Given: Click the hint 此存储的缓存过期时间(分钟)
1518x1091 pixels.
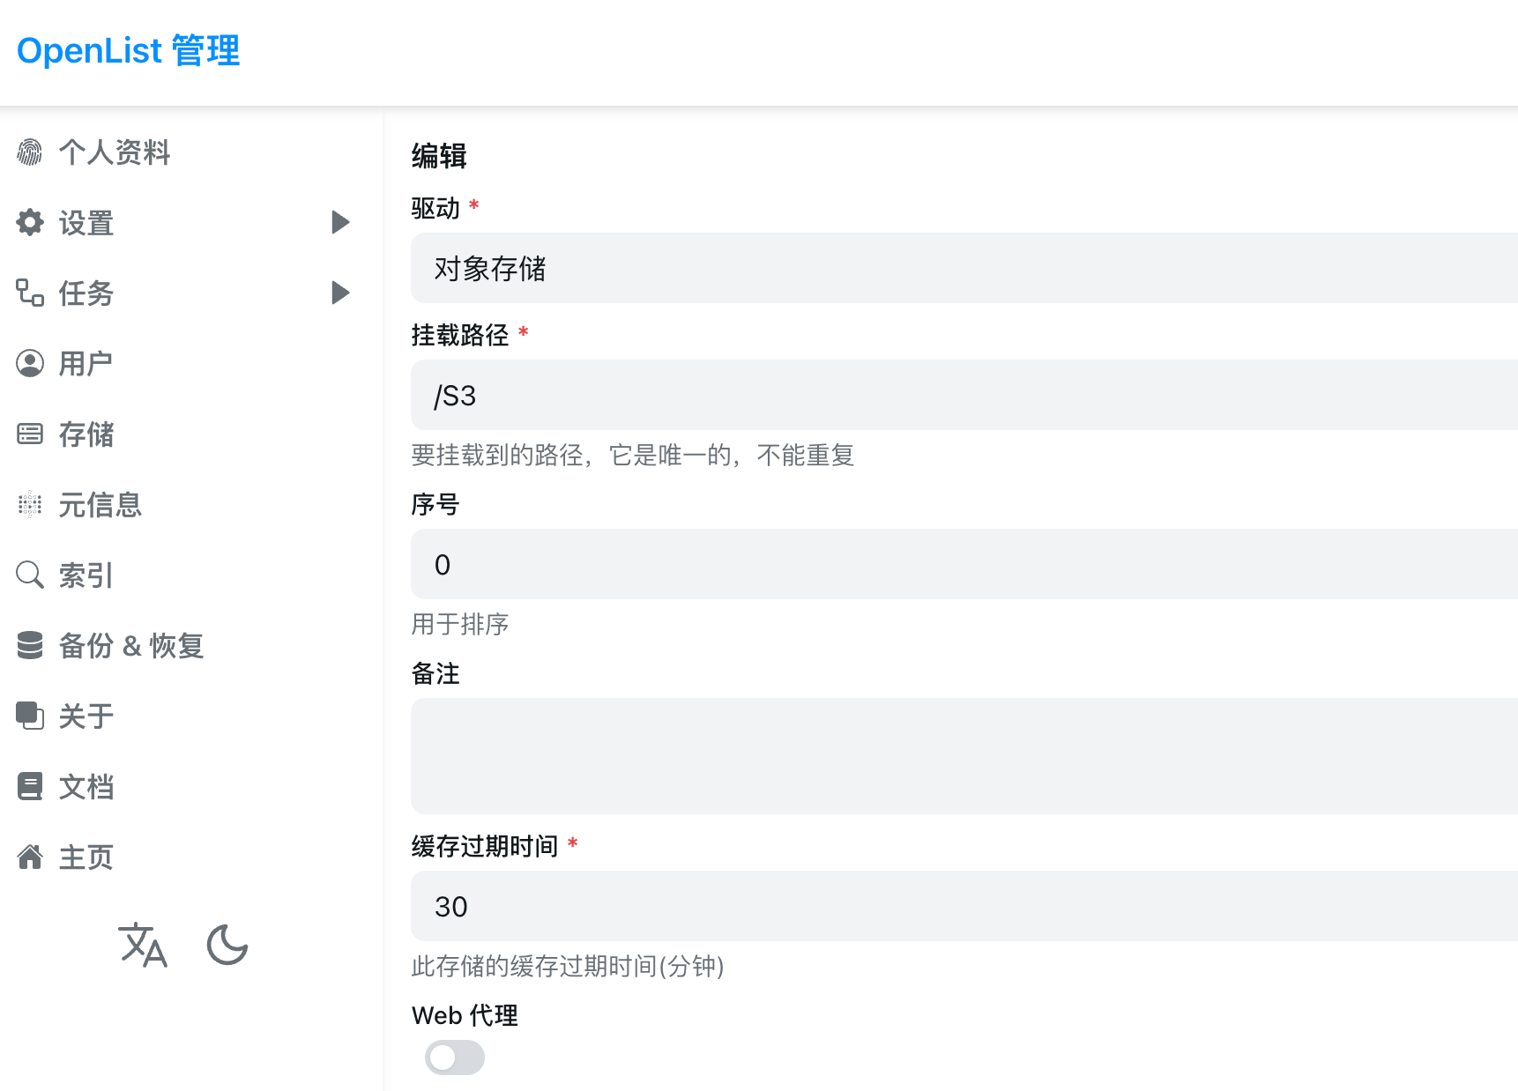Looking at the screenshot, I should click(568, 966).
